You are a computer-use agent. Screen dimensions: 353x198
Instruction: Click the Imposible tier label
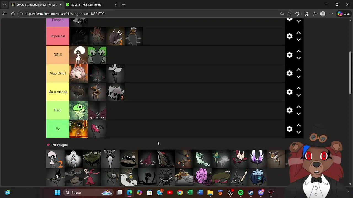pyautogui.click(x=58, y=36)
